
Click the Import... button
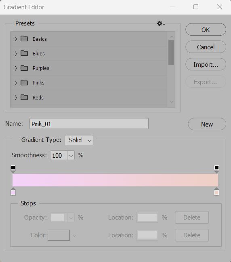[206, 64]
